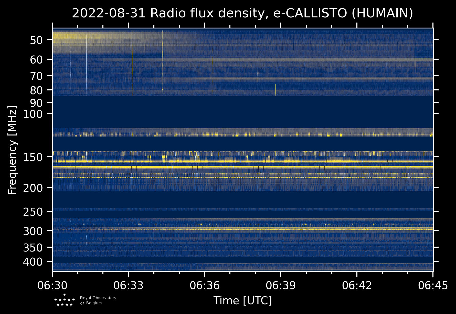
Task: Click the Frequency [MHz] axis label
Action: (12, 150)
